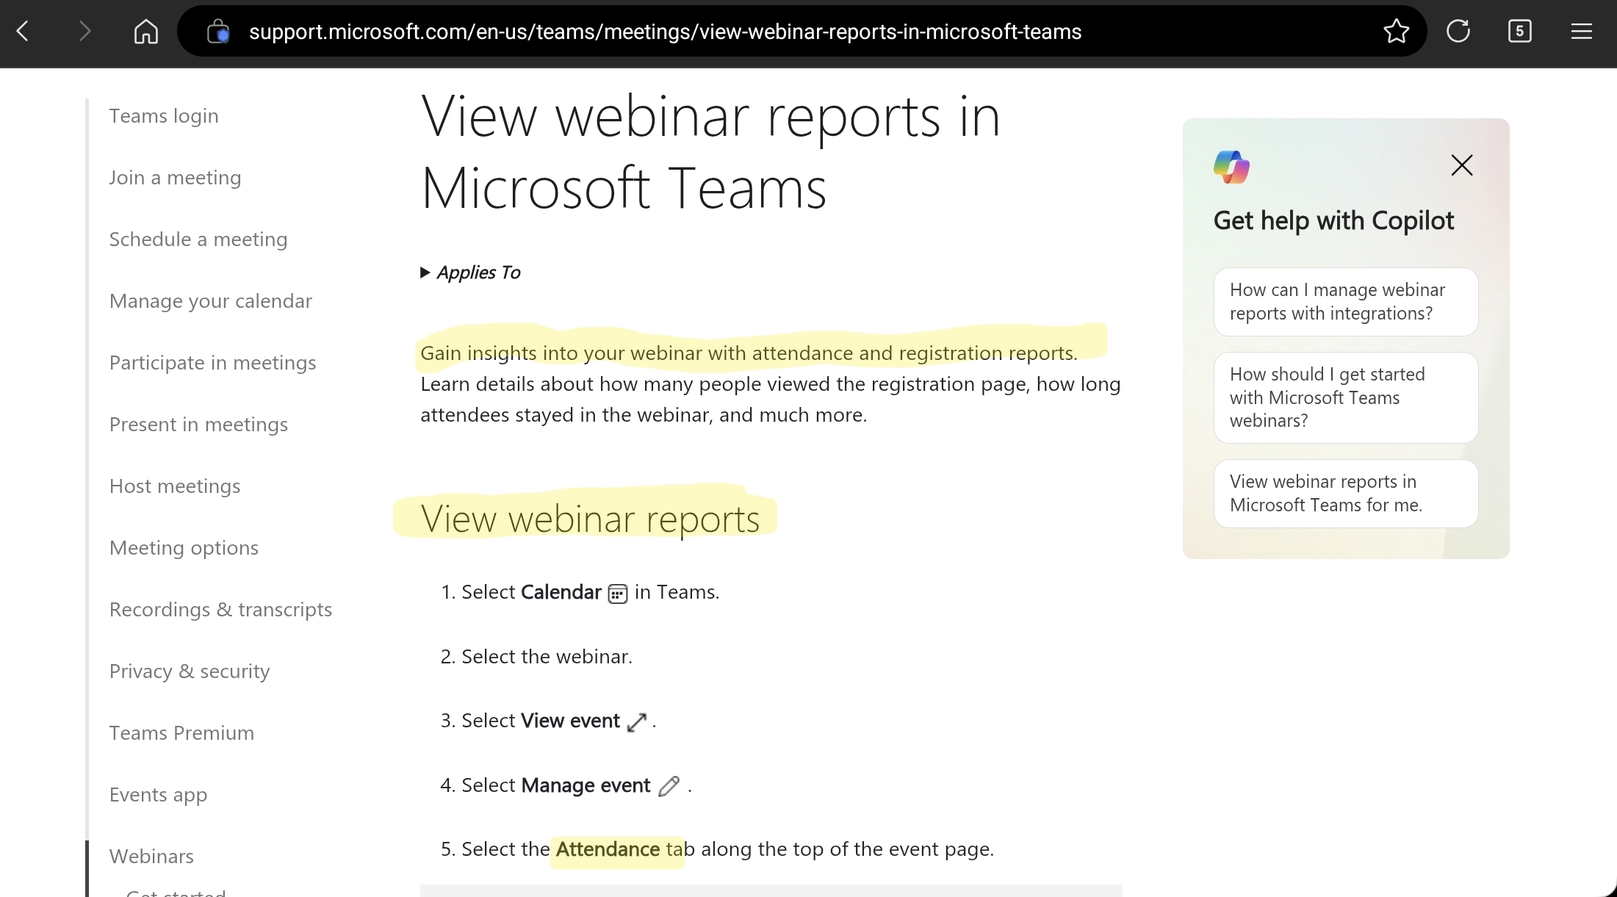Click the address bar URL
1617x897 pixels.
pyautogui.click(x=665, y=32)
